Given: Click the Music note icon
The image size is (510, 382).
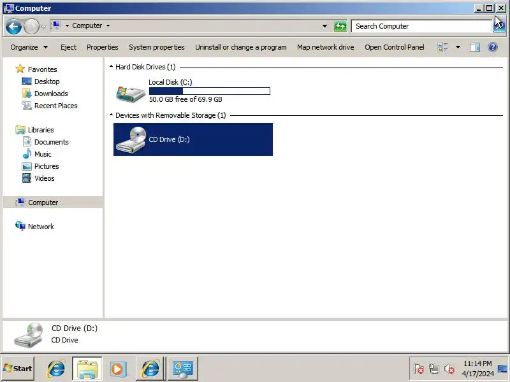Looking at the screenshot, I should pyautogui.click(x=27, y=153).
